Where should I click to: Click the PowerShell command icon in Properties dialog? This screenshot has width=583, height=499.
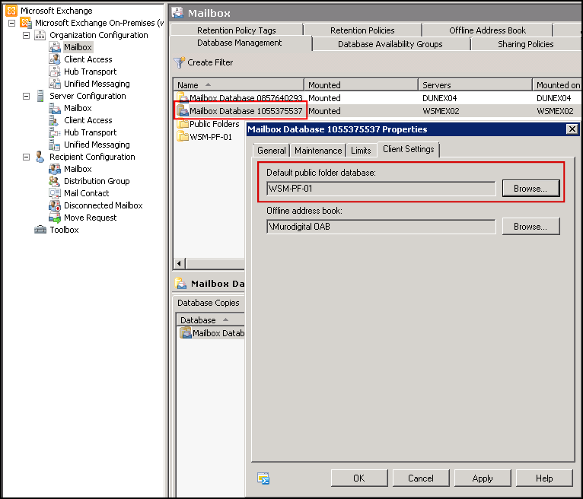tap(263, 478)
